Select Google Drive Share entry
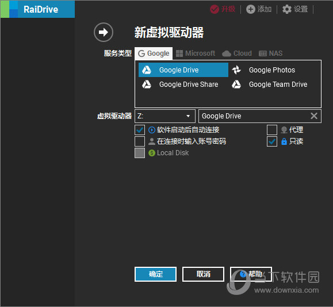The height and width of the screenshot is (307, 333). tap(183, 85)
